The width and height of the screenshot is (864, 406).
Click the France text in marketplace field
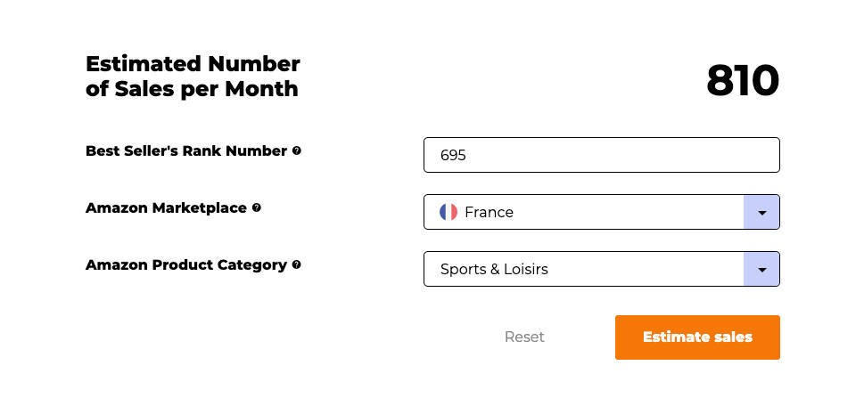pos(489,213)
